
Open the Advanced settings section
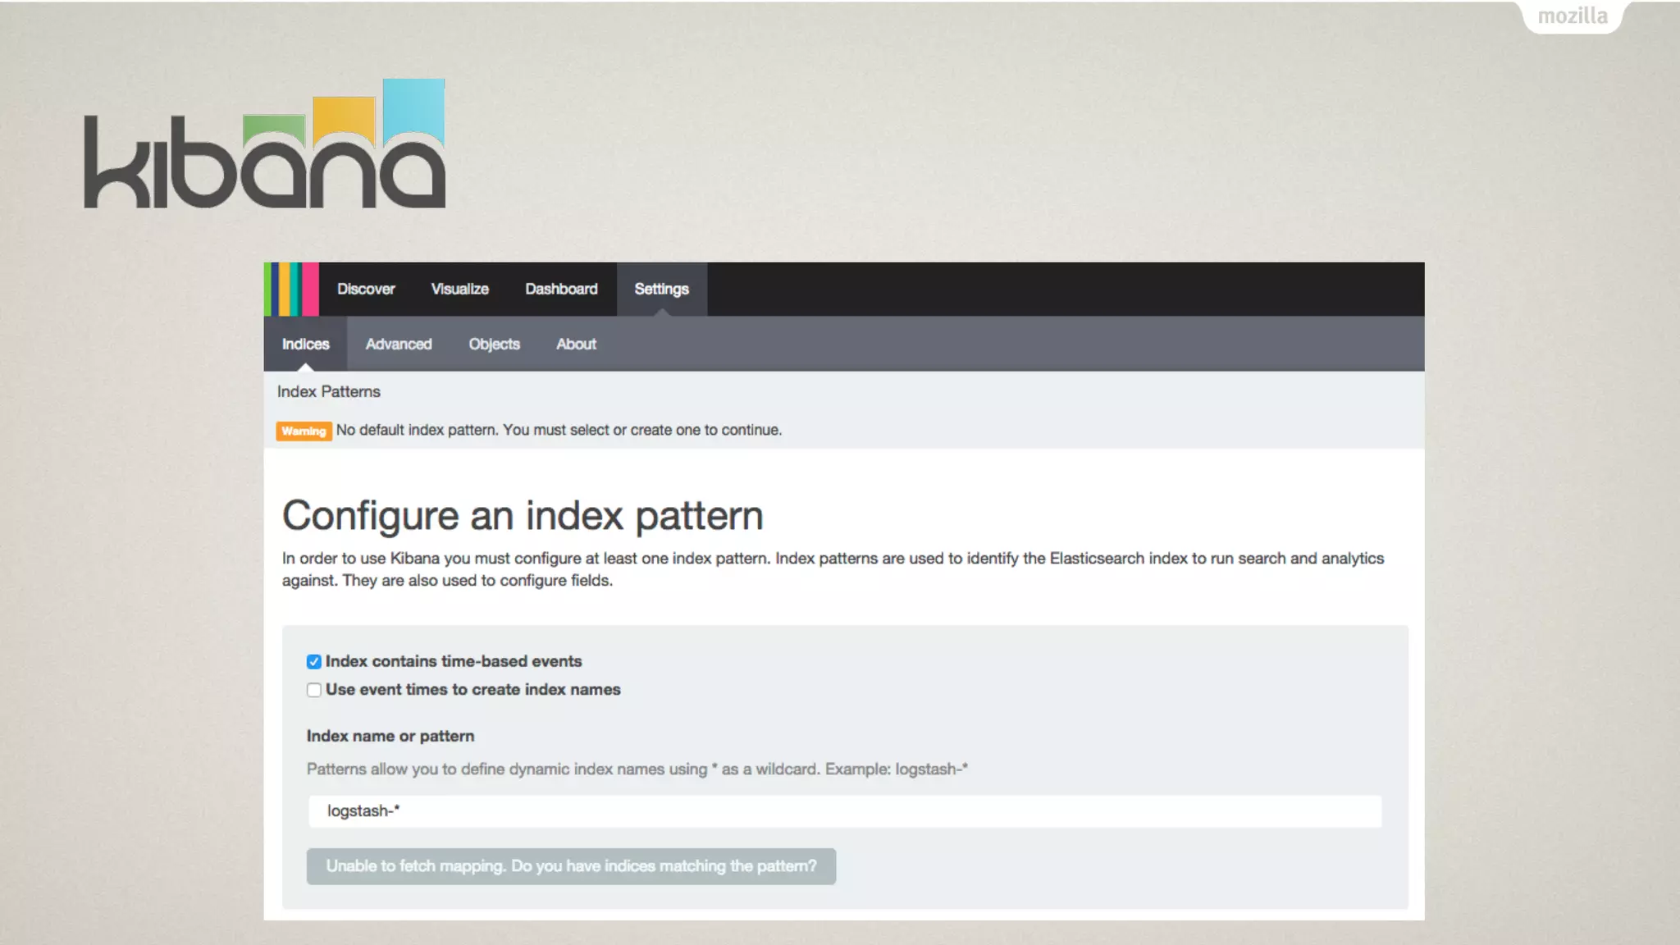click(x=399, y=344)
